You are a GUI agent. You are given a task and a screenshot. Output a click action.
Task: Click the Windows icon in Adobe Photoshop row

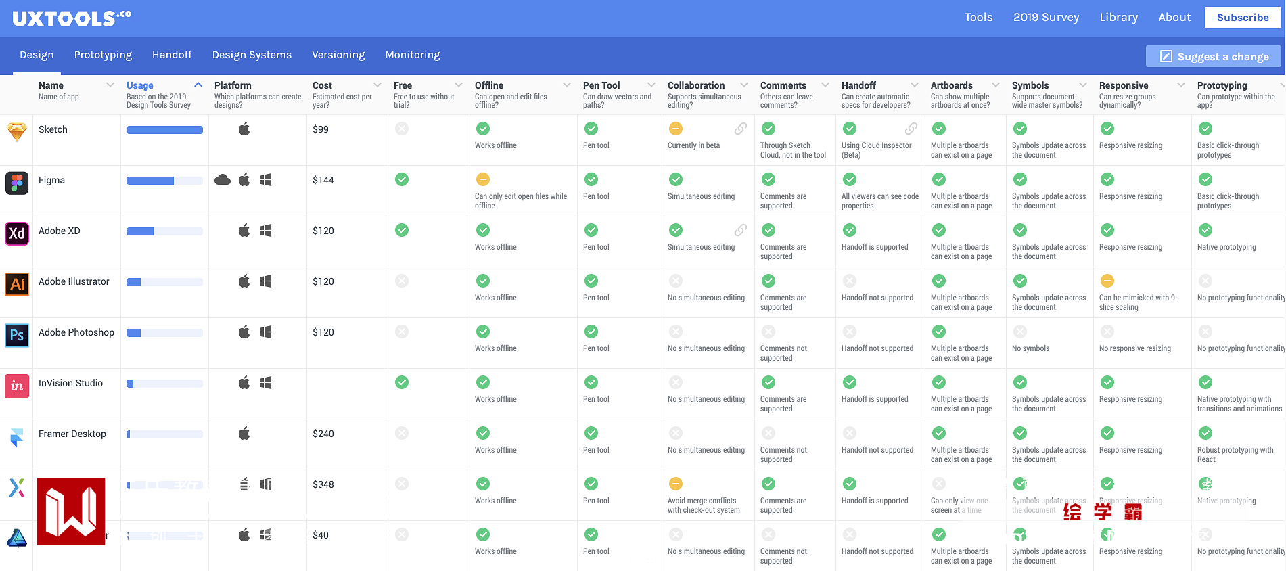click(266, 332)
